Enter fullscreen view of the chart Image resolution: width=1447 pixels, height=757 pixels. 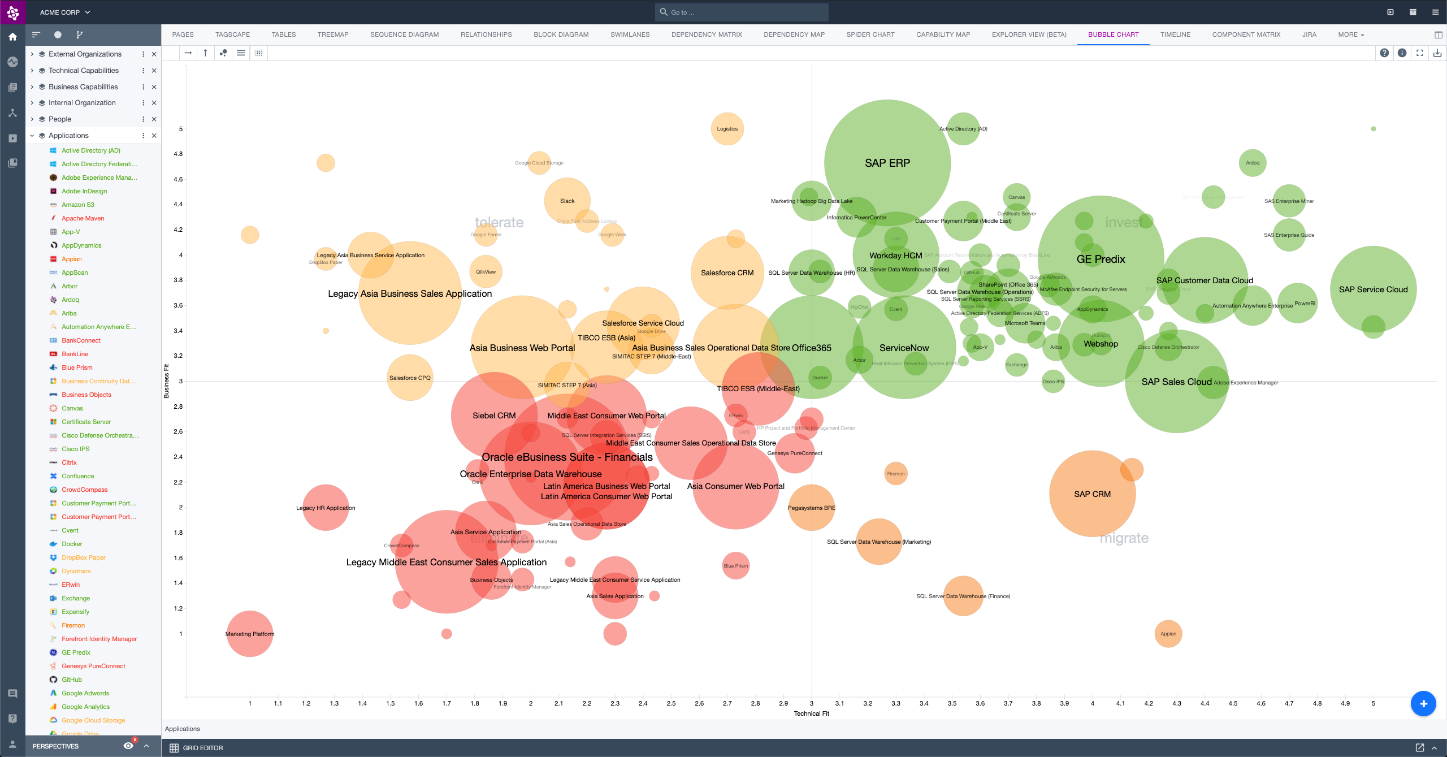[1419, 53]
